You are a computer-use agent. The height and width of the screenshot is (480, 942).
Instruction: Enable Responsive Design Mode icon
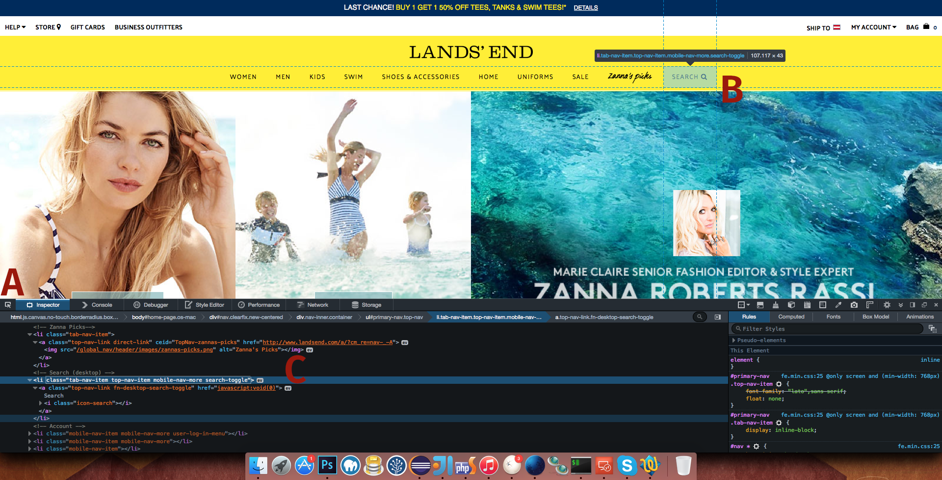pyautogui.click(x=823, y=305)
